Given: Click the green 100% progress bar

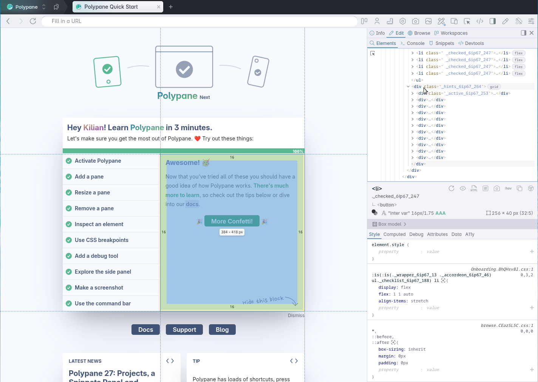Looking at the screenshot, I should point(183,151).
